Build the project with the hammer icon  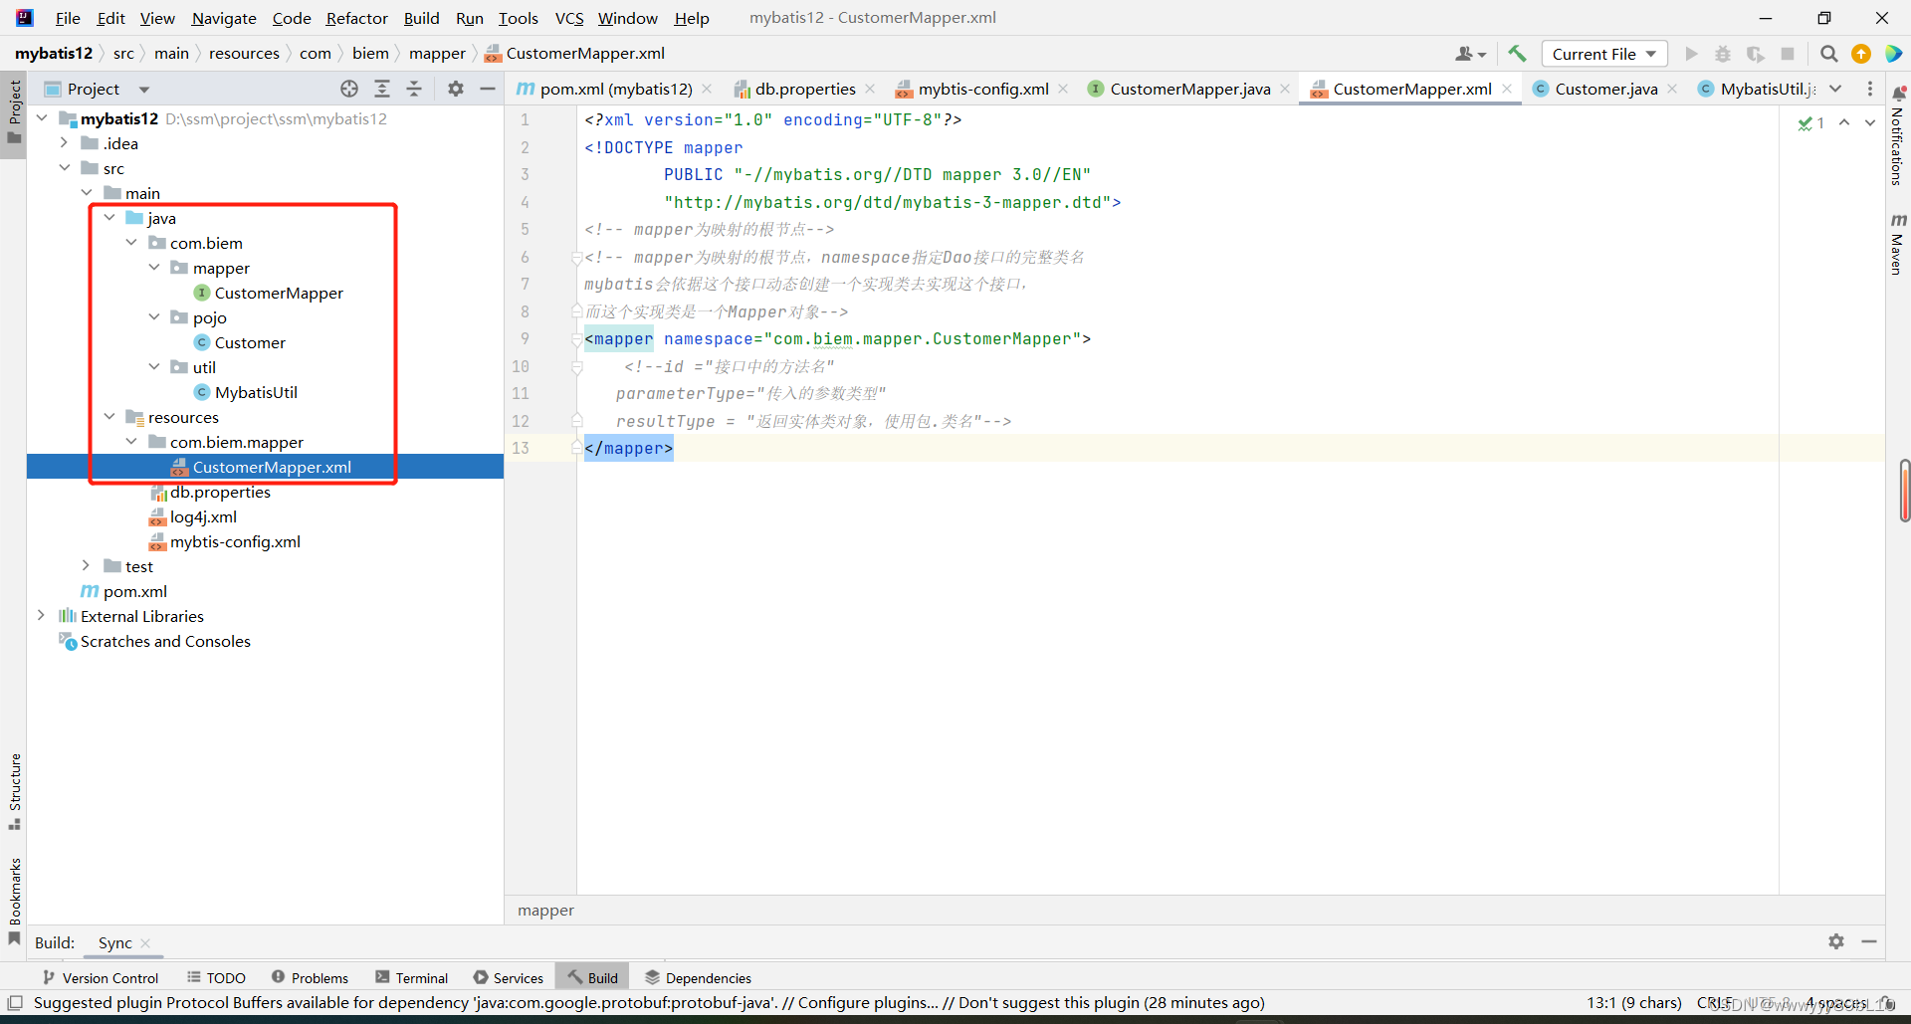(1517, 54)
